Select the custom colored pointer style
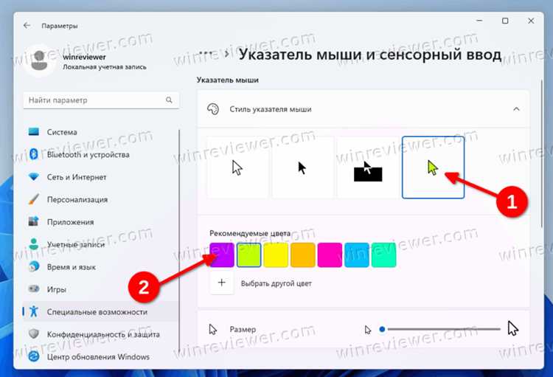 click(433, 167)
